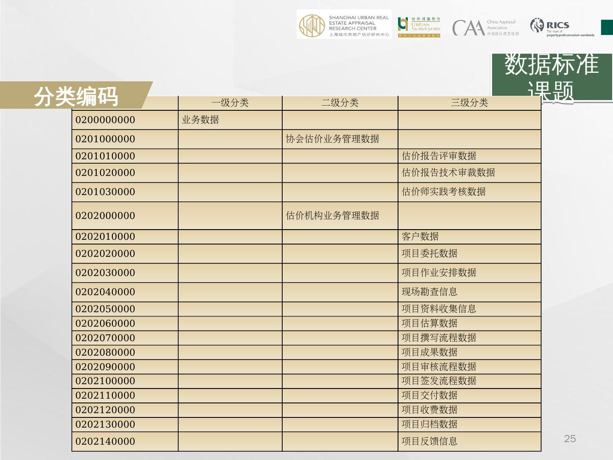Click the Urban Surveyors logo
The image size is (613, 460).
(x=419, y=27)
